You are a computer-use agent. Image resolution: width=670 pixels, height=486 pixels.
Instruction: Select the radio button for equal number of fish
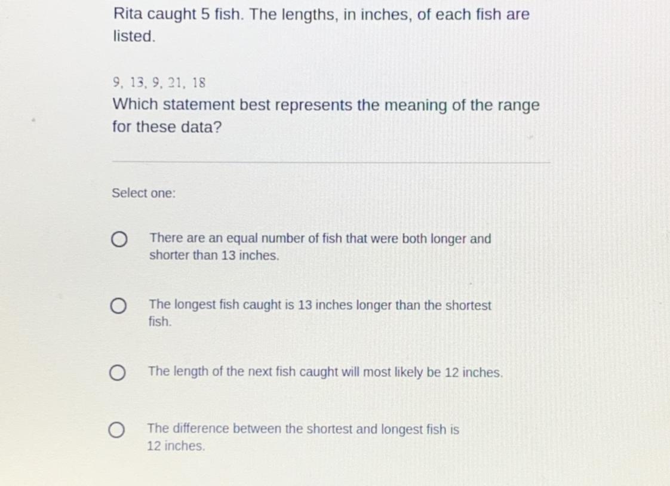(119, 240)
